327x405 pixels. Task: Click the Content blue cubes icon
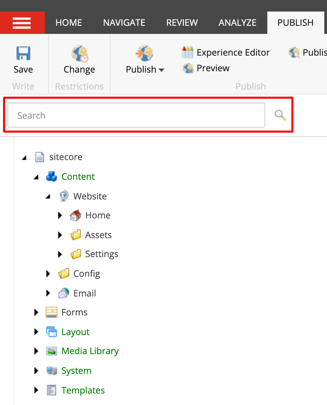click(x=52, y=177)
